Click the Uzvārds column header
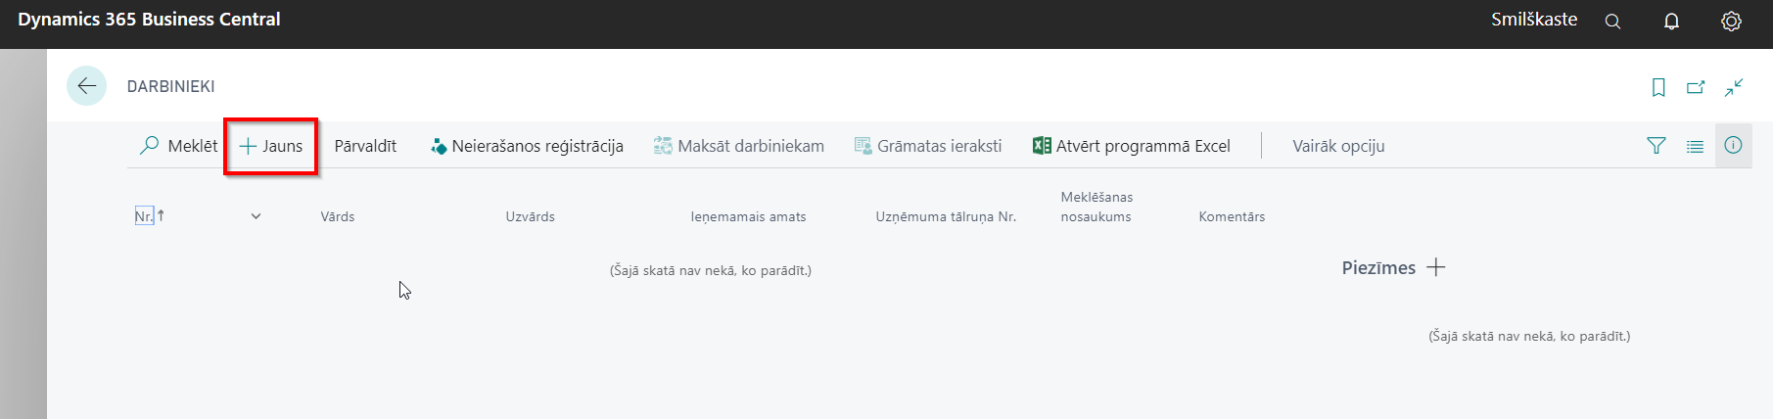Image resolution: width=1773 pixels, height=419 pixels. (x=531, y=216)
